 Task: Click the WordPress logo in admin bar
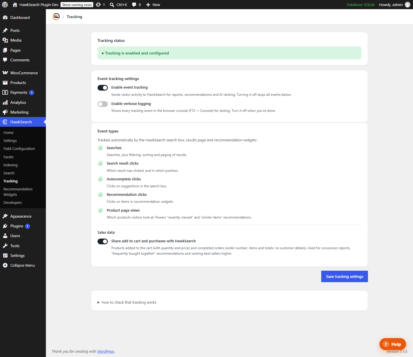5,5
